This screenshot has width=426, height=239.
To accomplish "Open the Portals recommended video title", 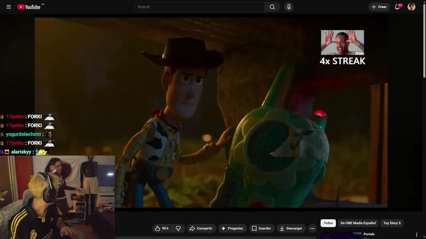I will coord(369,234).
